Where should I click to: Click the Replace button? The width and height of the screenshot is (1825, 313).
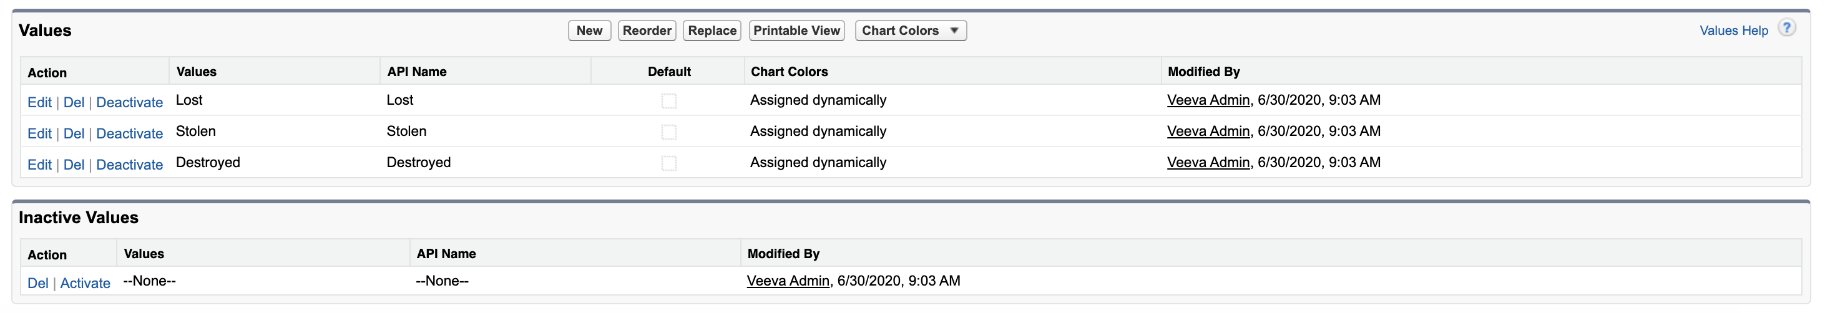[712, 31]
